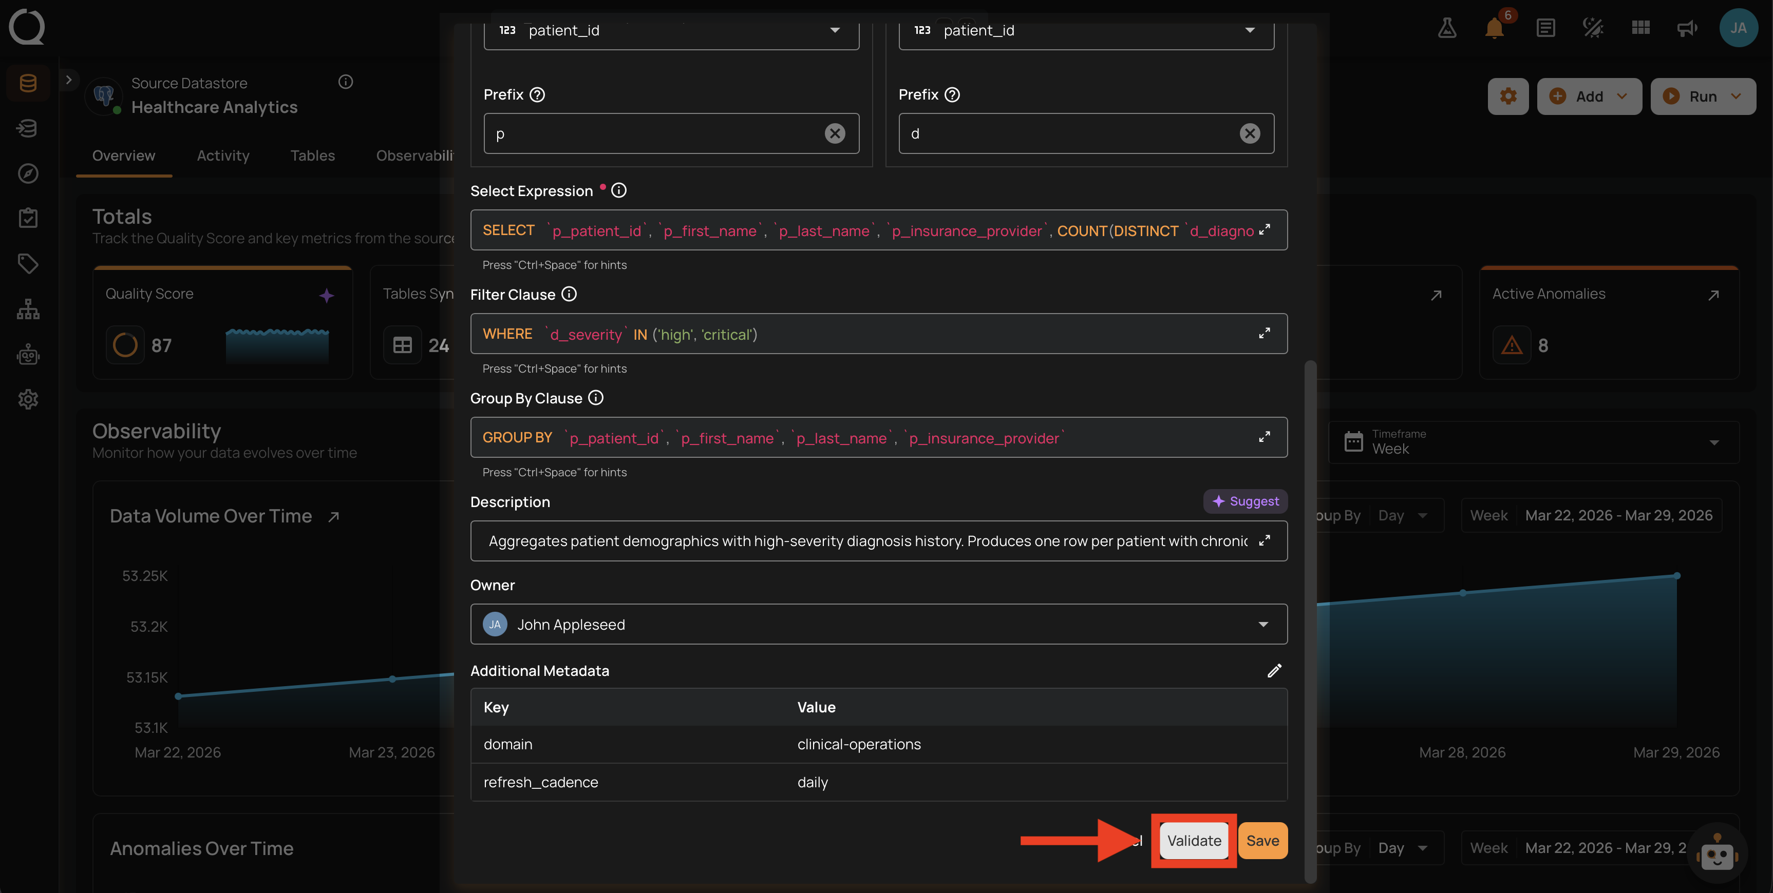Click the Validate button
This screenshot has width=1773, height=893.
click(1194, 841)
